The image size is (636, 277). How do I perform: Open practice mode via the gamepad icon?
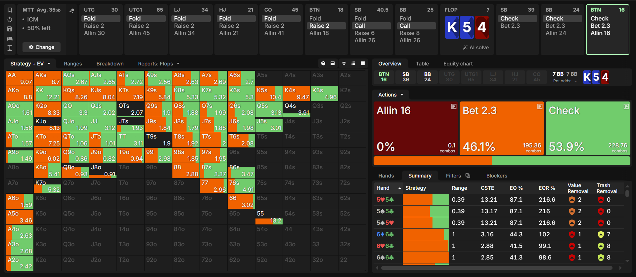[10, 39]
